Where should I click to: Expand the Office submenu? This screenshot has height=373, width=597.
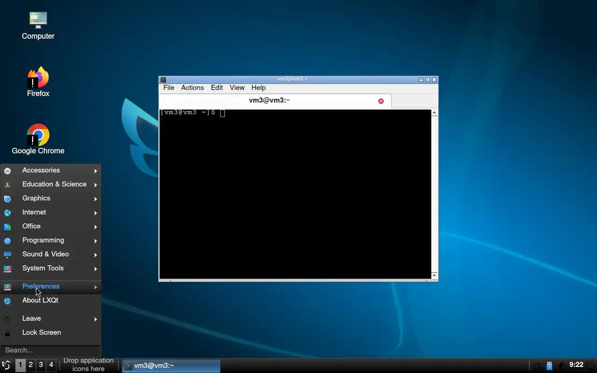point(51,227)
